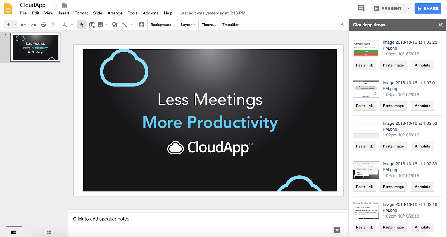Switch to filmstrip view icon

(x=14, y=232)
